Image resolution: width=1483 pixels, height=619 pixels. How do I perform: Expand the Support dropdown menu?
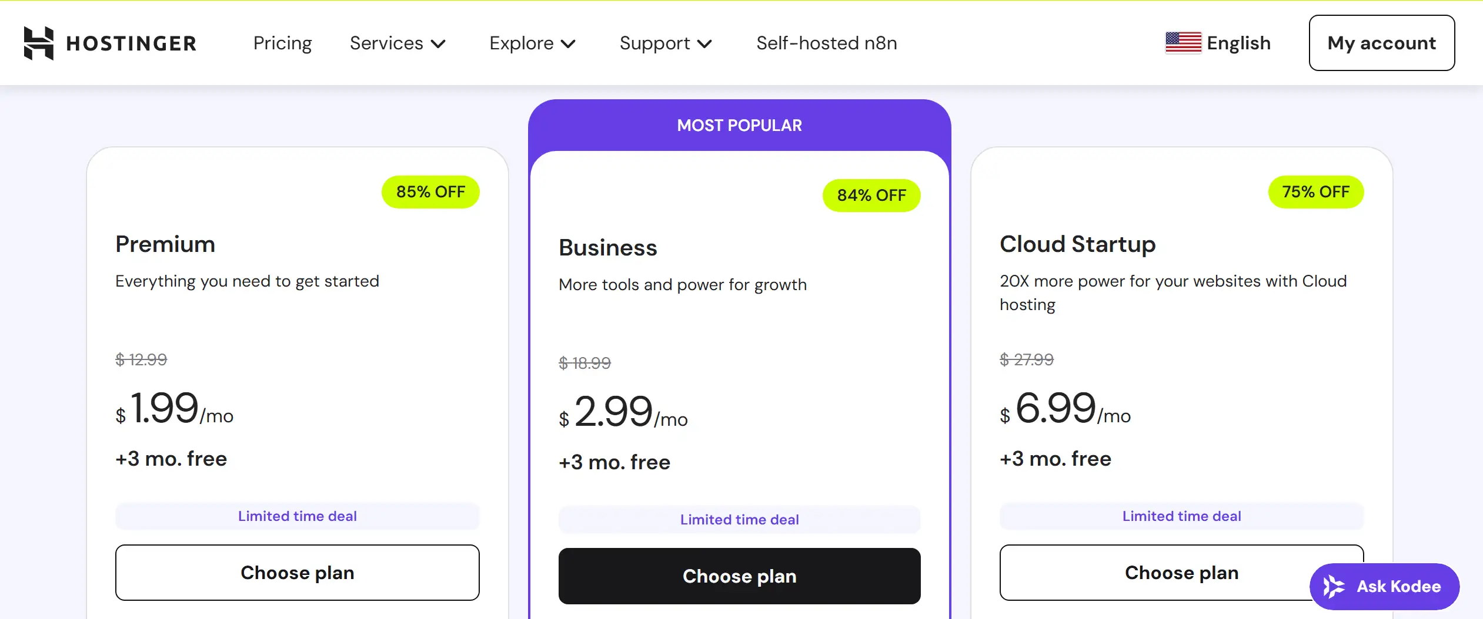666,43
